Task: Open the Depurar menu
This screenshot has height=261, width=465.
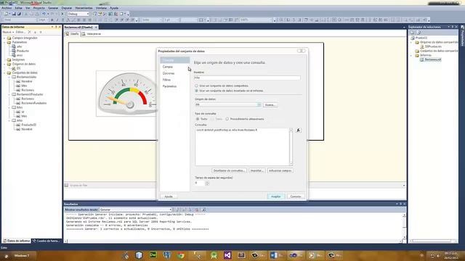Action: point(66,8)
